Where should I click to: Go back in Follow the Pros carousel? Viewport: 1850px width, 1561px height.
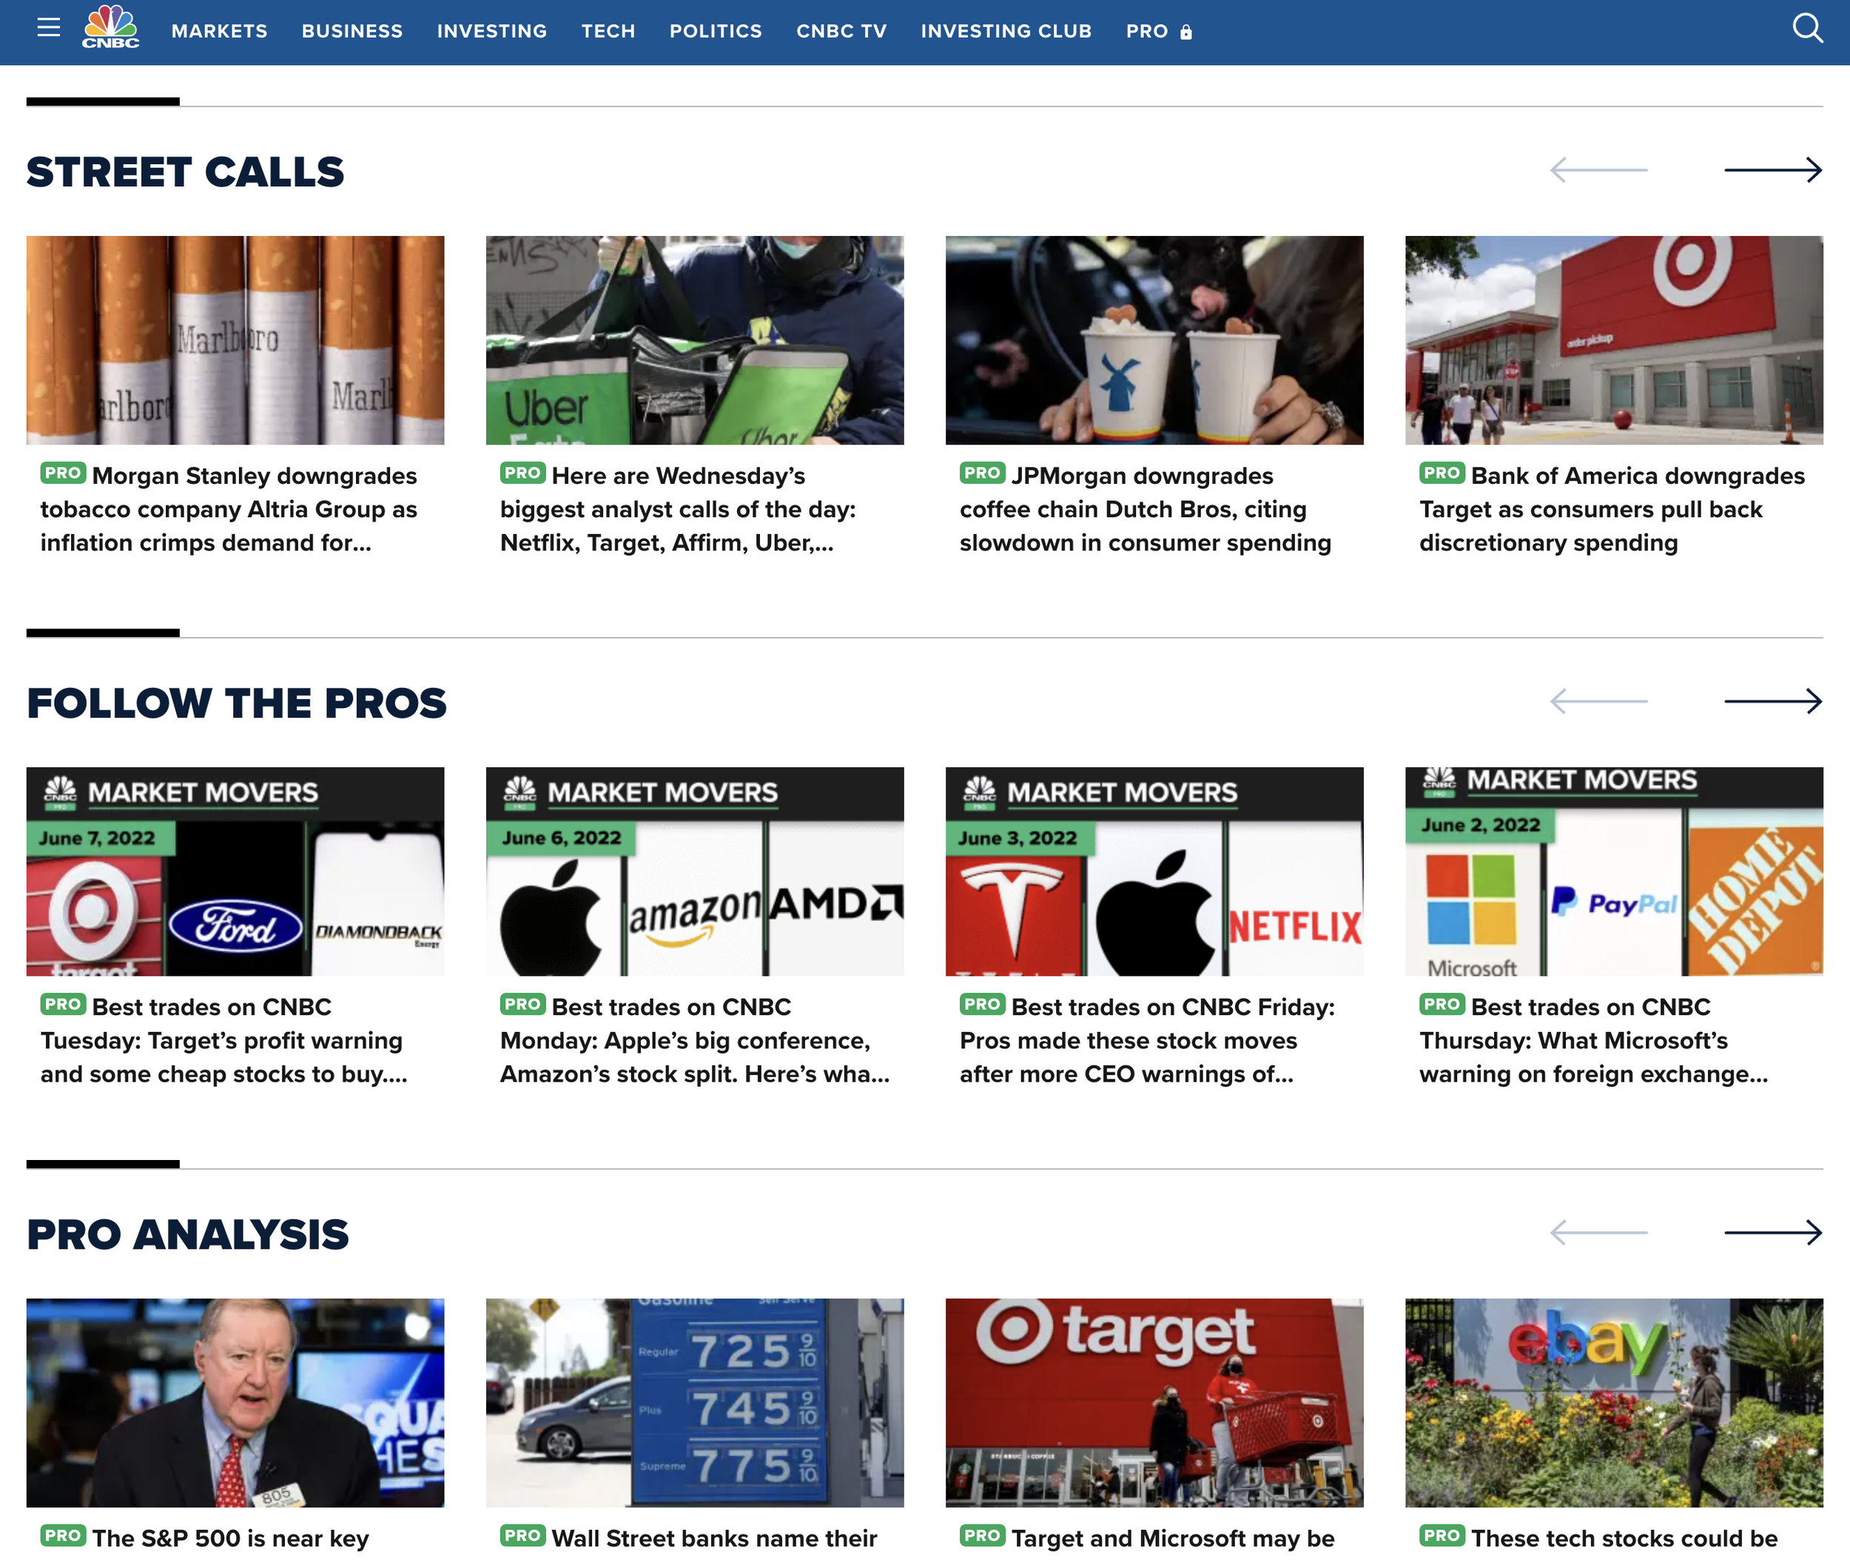coord(1598,702)
